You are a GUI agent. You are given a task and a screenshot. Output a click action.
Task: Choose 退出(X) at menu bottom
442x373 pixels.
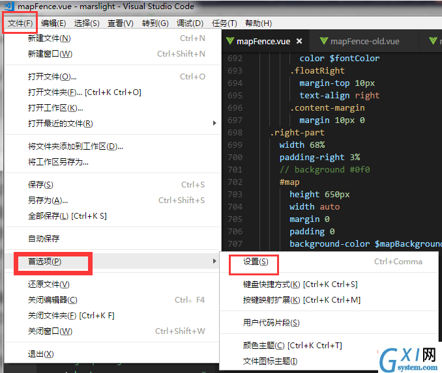[113, 354]
